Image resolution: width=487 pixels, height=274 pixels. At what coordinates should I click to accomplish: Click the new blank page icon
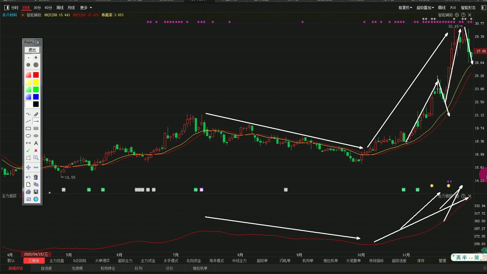[28, 184]
